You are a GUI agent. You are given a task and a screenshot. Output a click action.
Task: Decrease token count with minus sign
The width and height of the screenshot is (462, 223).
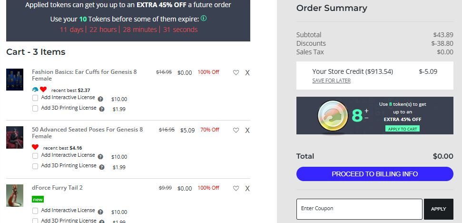[x=366, y=118]
